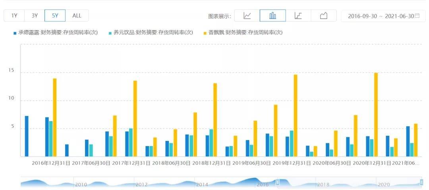Click 2010 marker on overview timeline

pyautogui.click(x=81, y=185)
